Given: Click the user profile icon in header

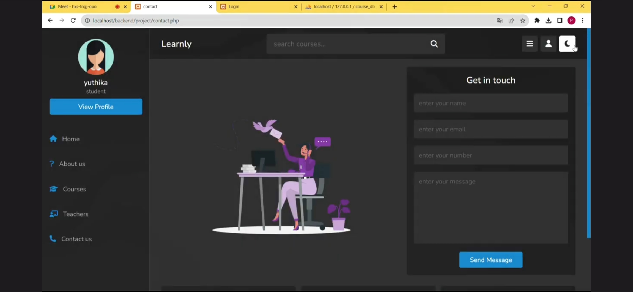Looking at the screenshot, I should pos(548,44).
